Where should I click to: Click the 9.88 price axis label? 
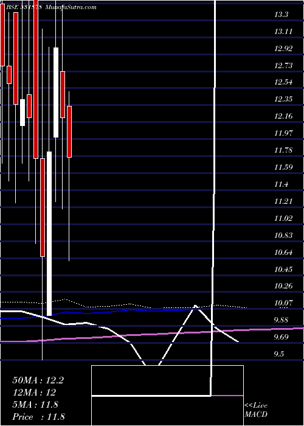pyautogui.click(x=282, y=319)
